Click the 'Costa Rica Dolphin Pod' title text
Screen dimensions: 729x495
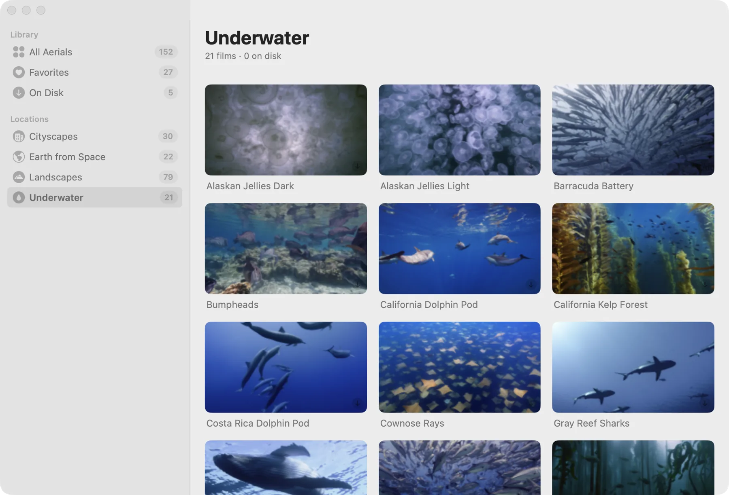pos(258,423)
